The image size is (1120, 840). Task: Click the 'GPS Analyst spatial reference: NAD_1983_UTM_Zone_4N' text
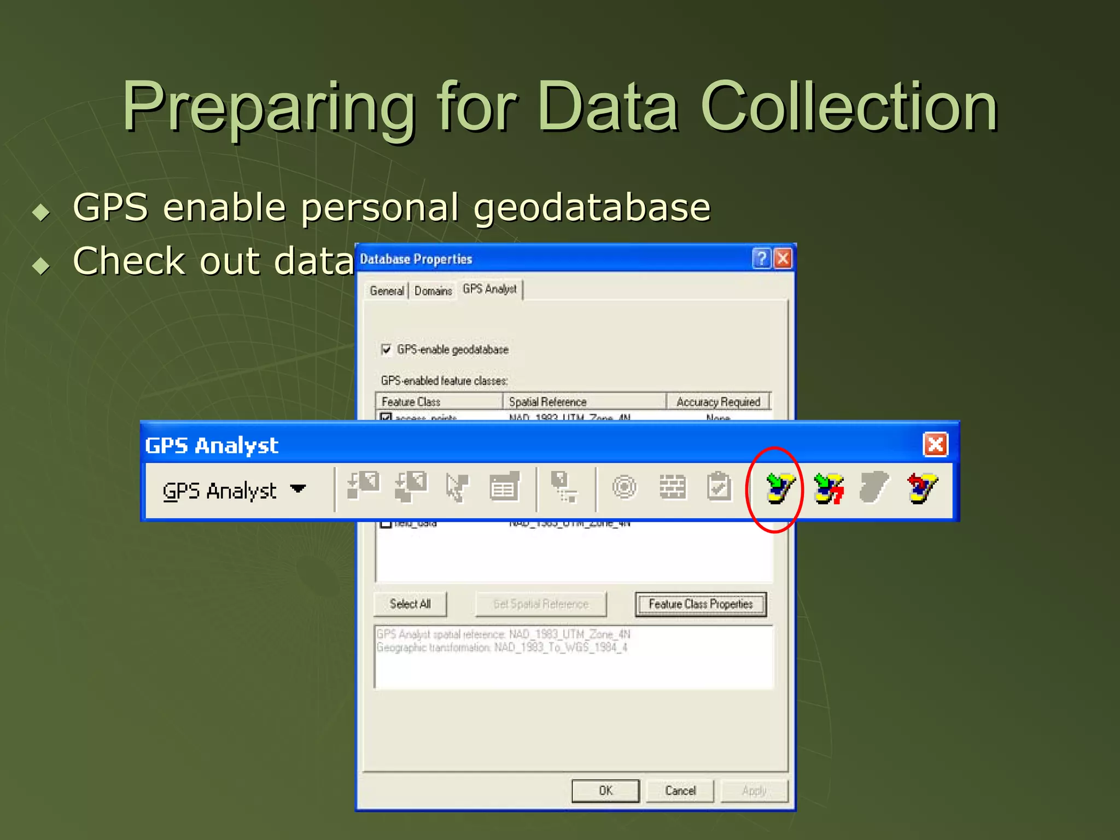tap(503, 634)
